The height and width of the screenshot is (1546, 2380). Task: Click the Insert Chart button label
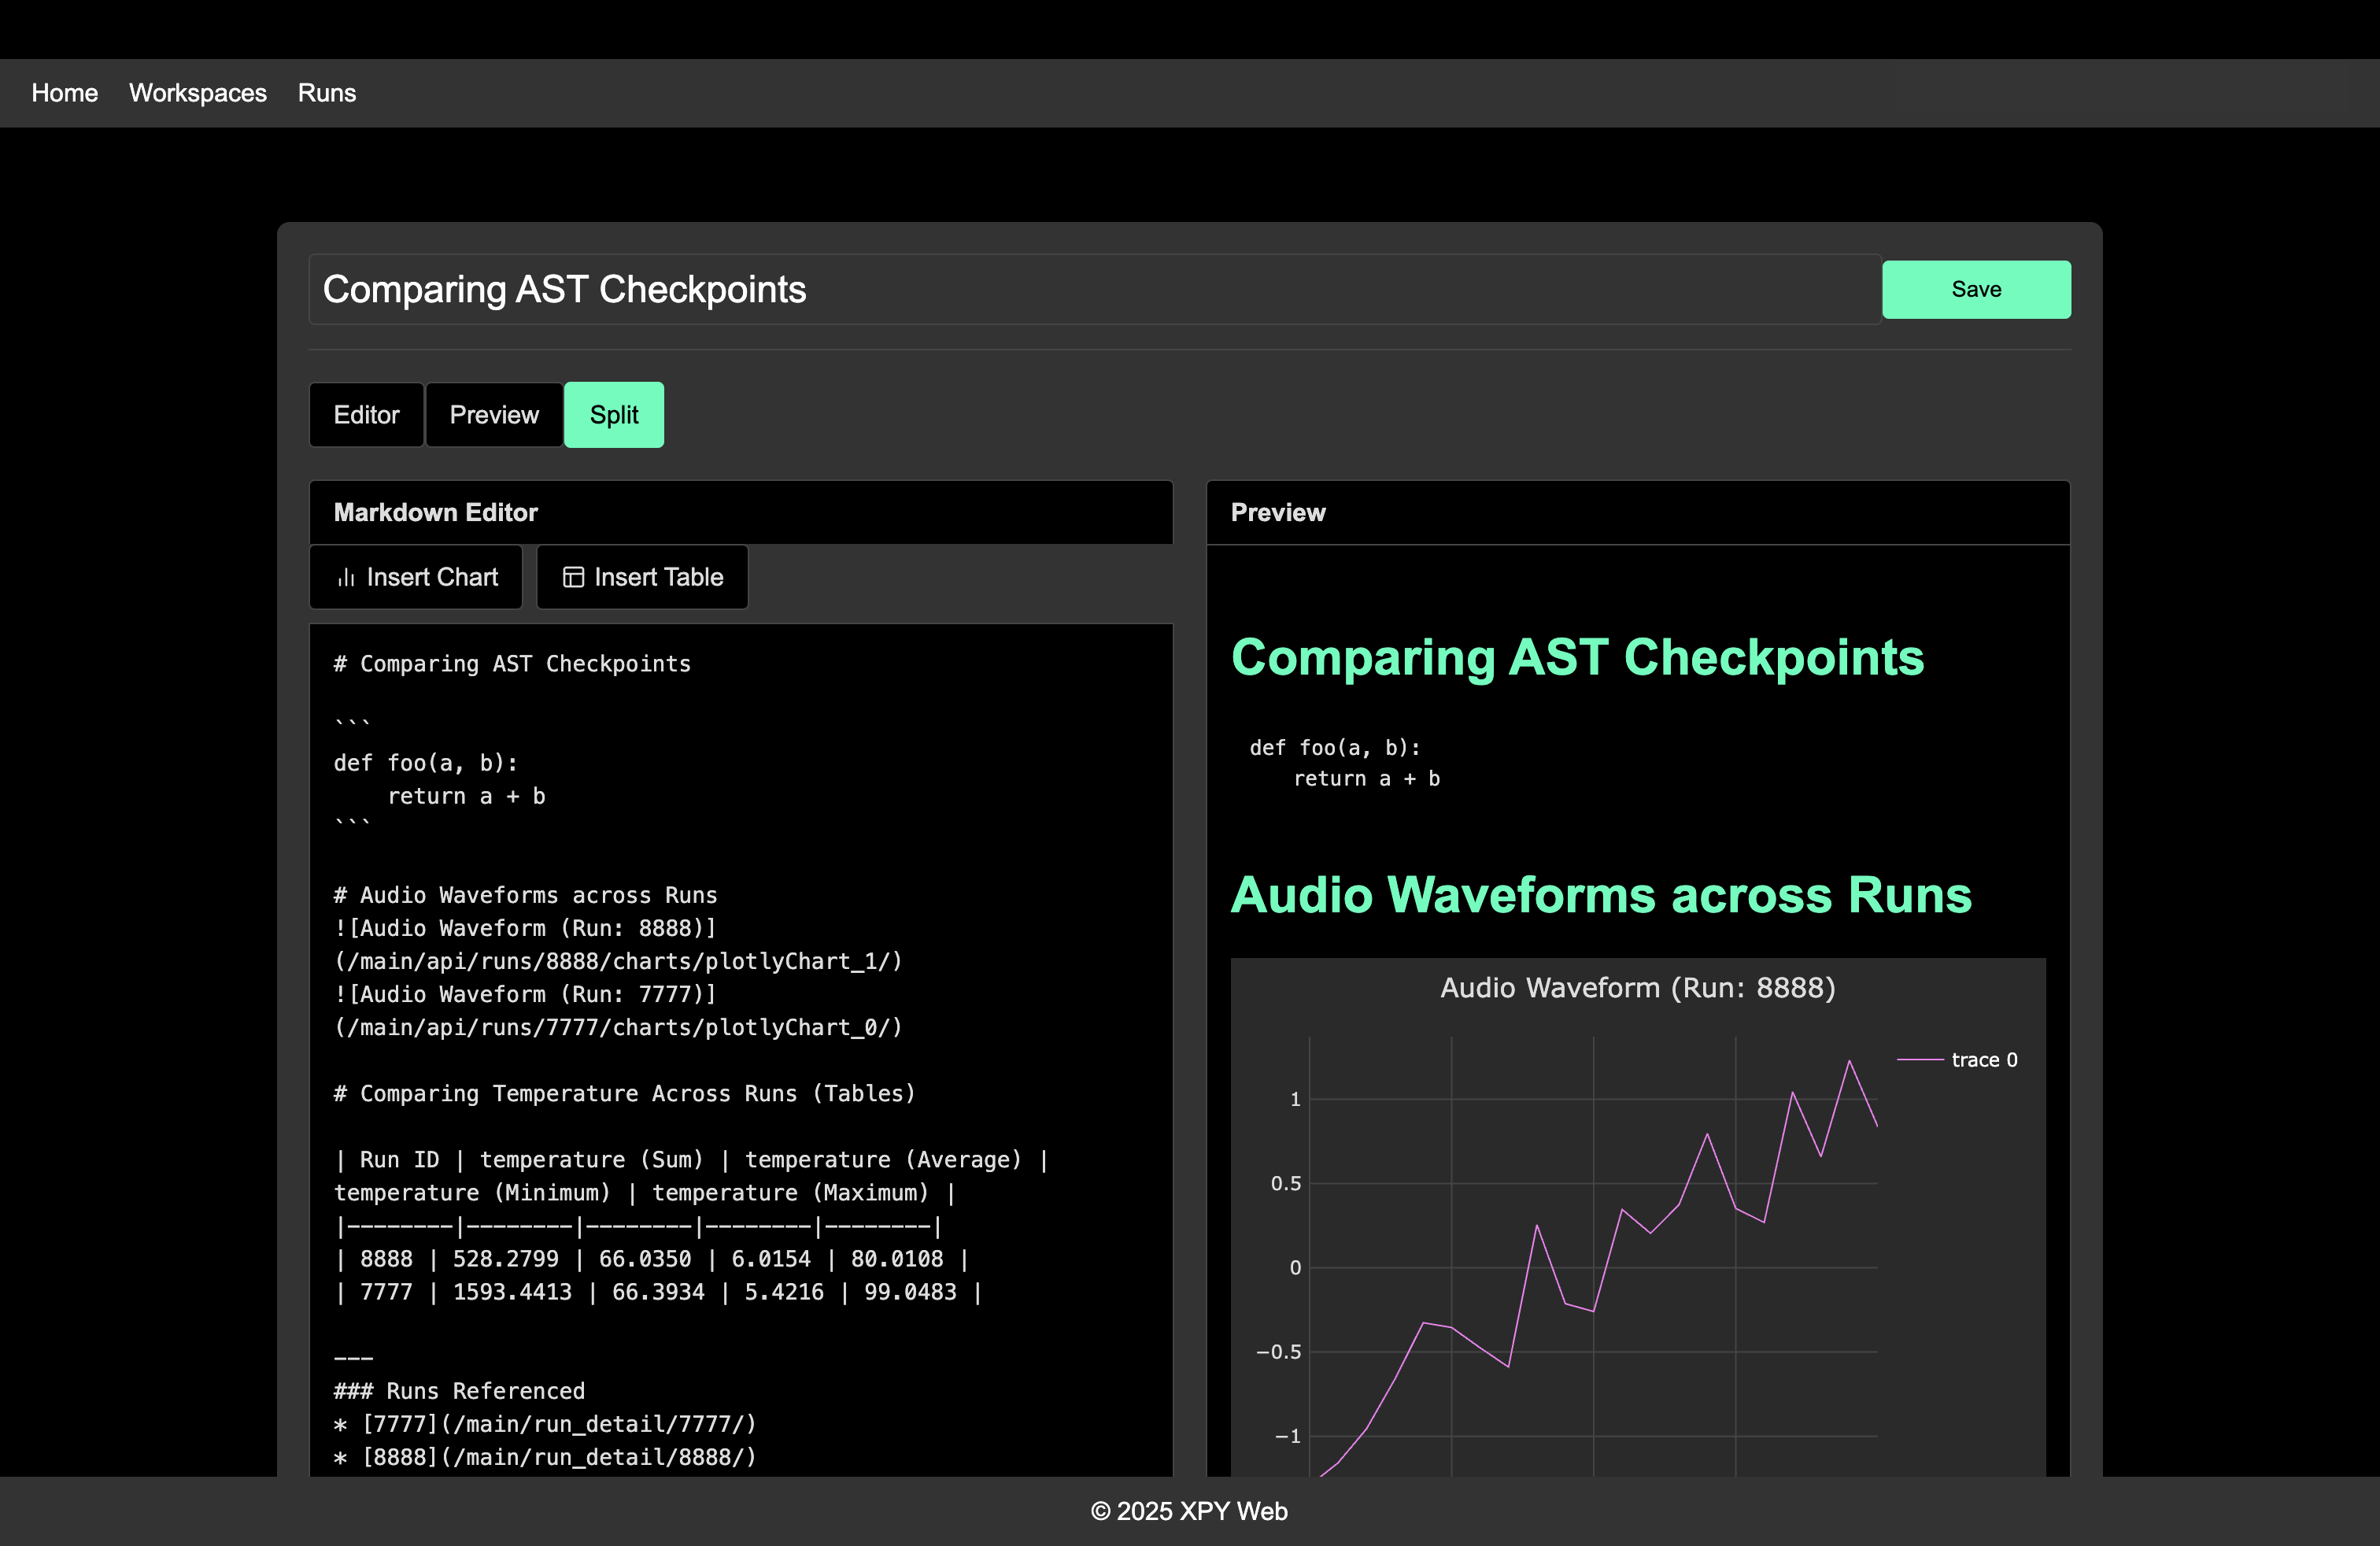point(432,577)
